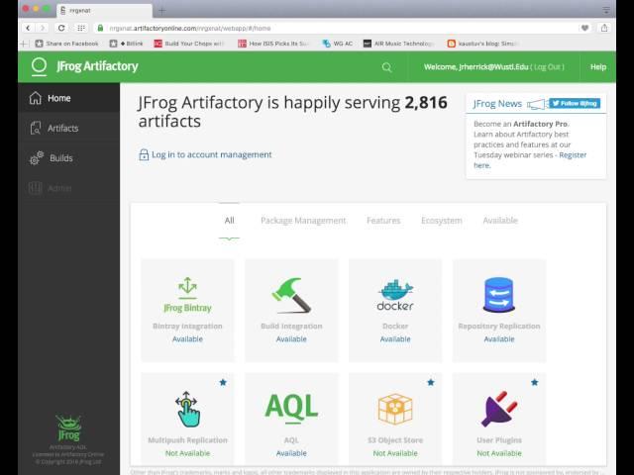
Task: Click the JFrog frog logo in sidebar footer
Action: coord(68,428)
